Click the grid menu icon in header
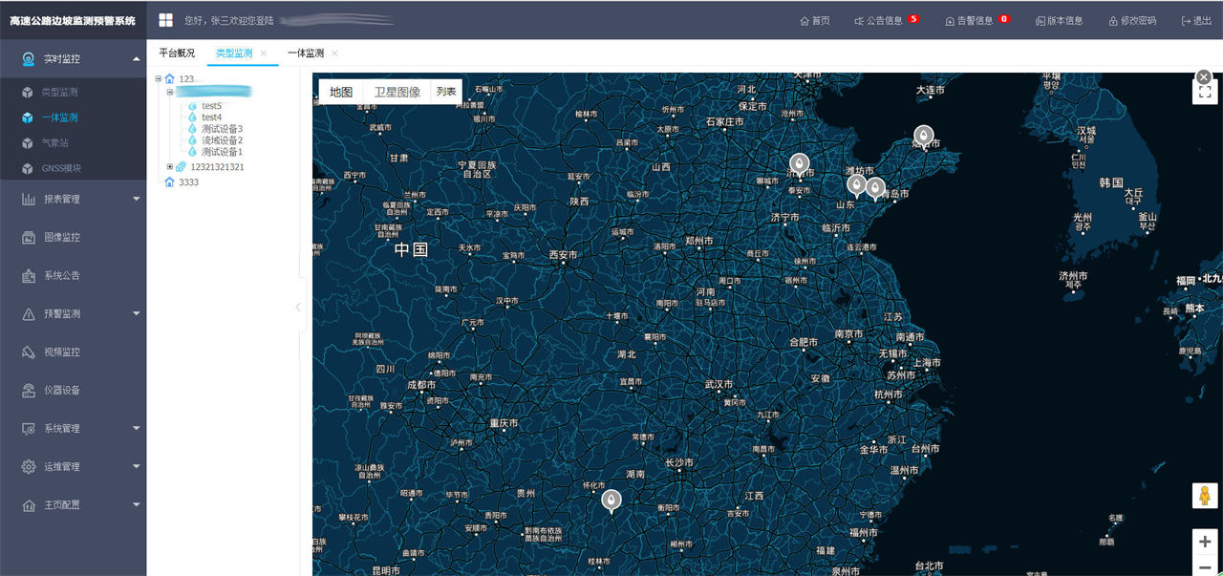The image size is (1223, 576). (x=166, y=20)
